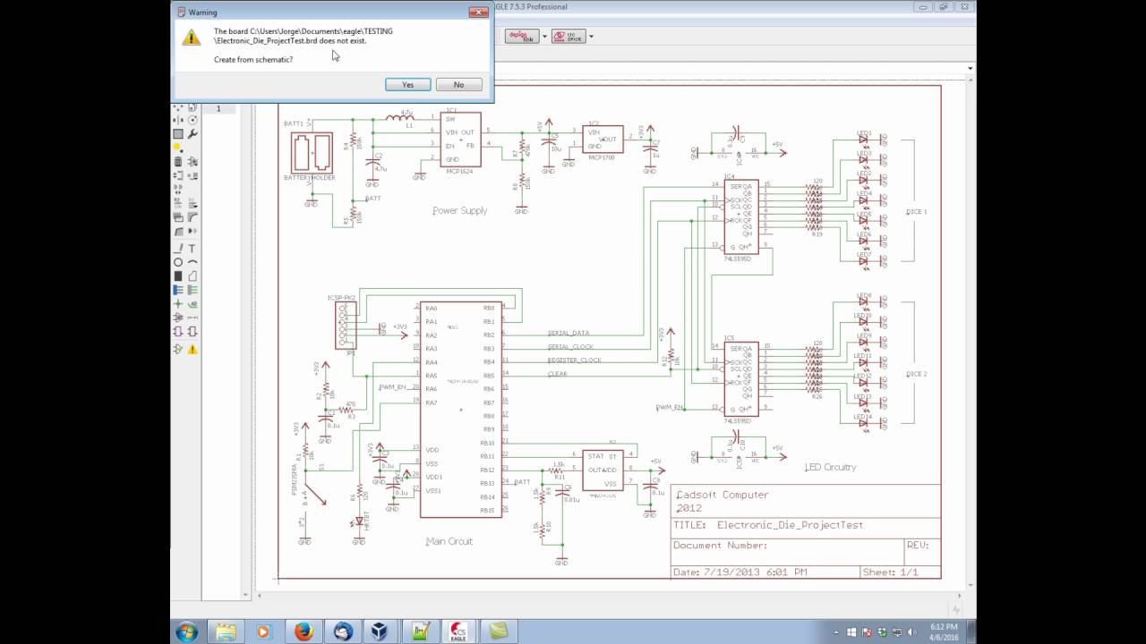Image resolution: width=1146 pixels, height=644 pixels.
Task: Open the command line history dropdown
Action: tap(971, 67)
